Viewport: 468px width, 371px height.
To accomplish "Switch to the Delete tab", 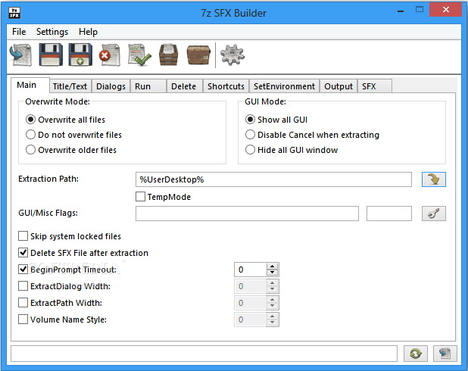I will (183, 86).
